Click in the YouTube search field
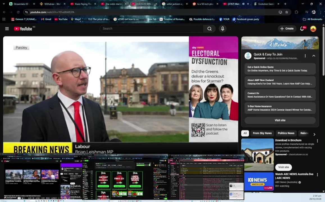325x202 pixels. 151,29
